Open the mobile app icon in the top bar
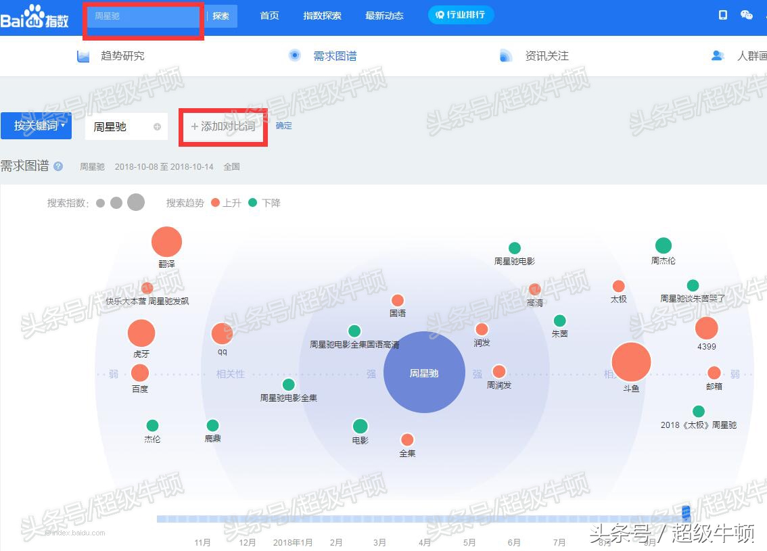Image resolution: width=767 pixels, height=551 pixels. tap(723, 14)
